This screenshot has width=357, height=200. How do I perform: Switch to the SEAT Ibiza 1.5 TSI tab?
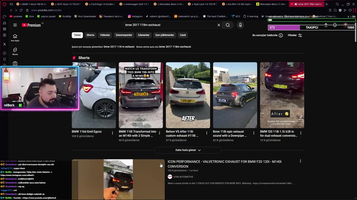pos(66,4)
